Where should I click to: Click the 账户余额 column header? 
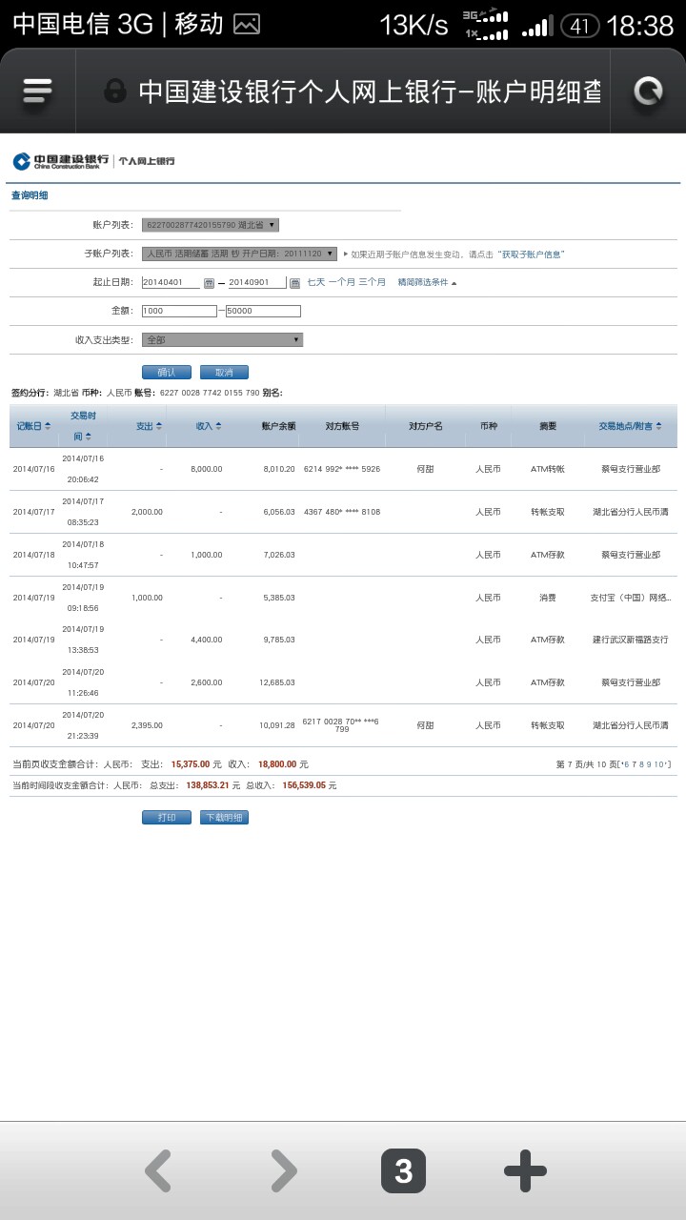click(278, 426)
